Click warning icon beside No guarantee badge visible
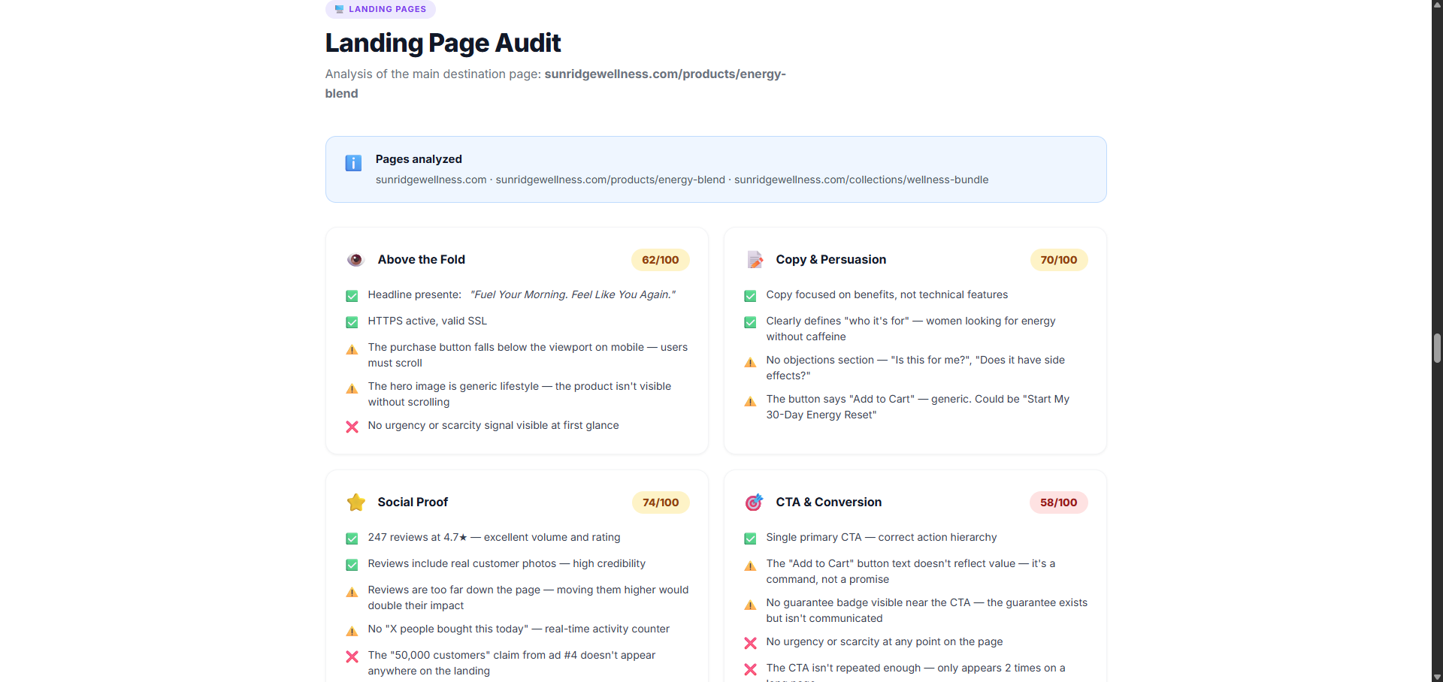 tap(750, 605)
